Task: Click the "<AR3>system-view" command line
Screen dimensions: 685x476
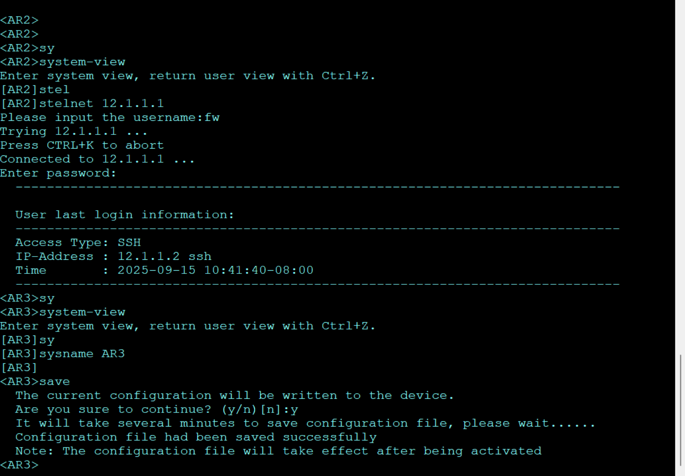Action: click(63, 312)
